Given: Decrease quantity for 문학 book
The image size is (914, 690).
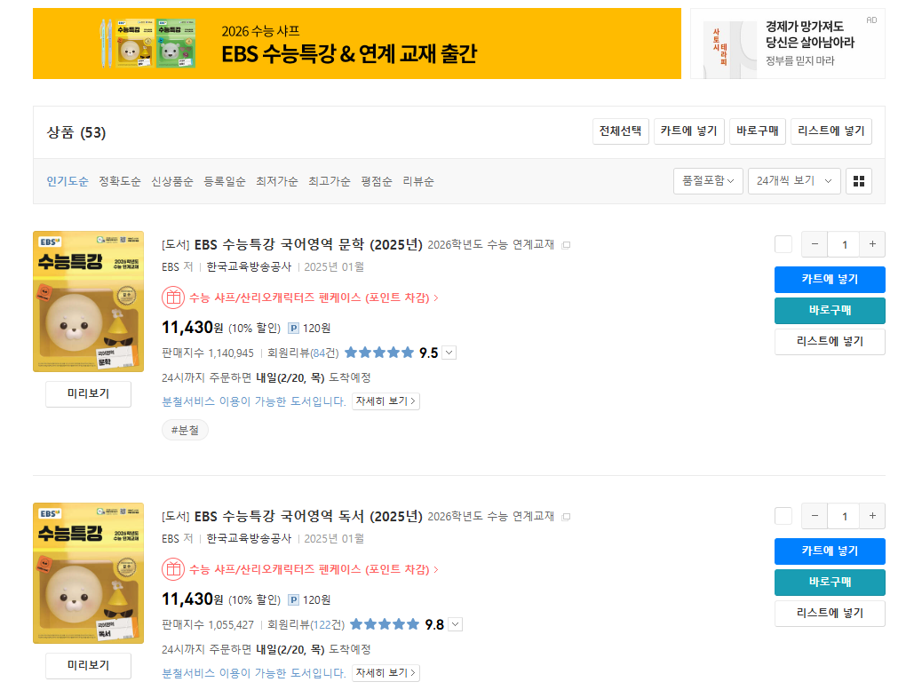Looking at the screenshot, I should point(815,244).
